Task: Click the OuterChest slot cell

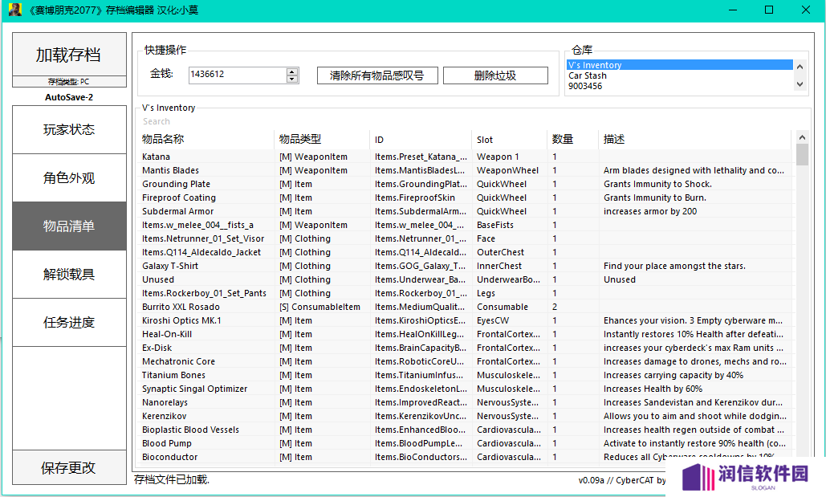Action: coord(500,252)
